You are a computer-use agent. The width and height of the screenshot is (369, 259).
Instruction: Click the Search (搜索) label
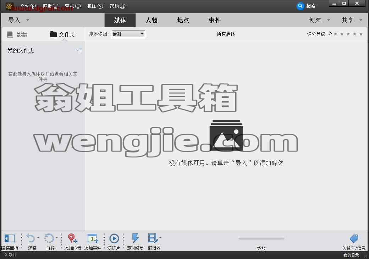point(311,6)
